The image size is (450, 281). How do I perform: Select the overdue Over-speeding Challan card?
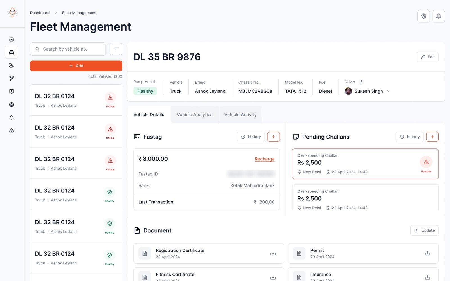tap(365, 164)
